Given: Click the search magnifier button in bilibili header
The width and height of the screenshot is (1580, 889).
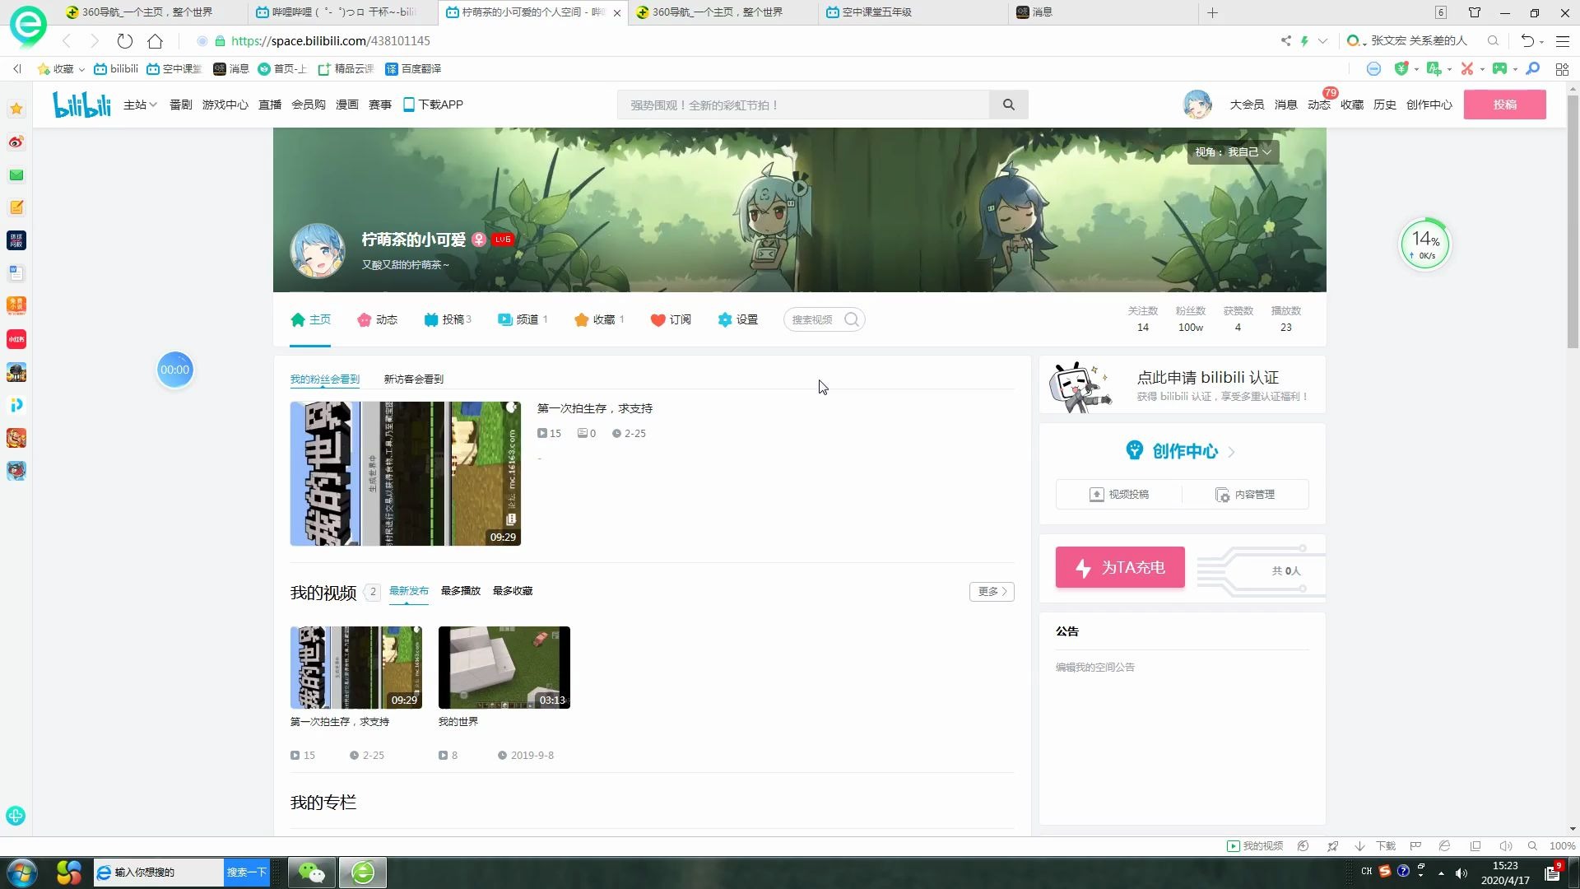Looking at the screenshot, I should 1008,105.
